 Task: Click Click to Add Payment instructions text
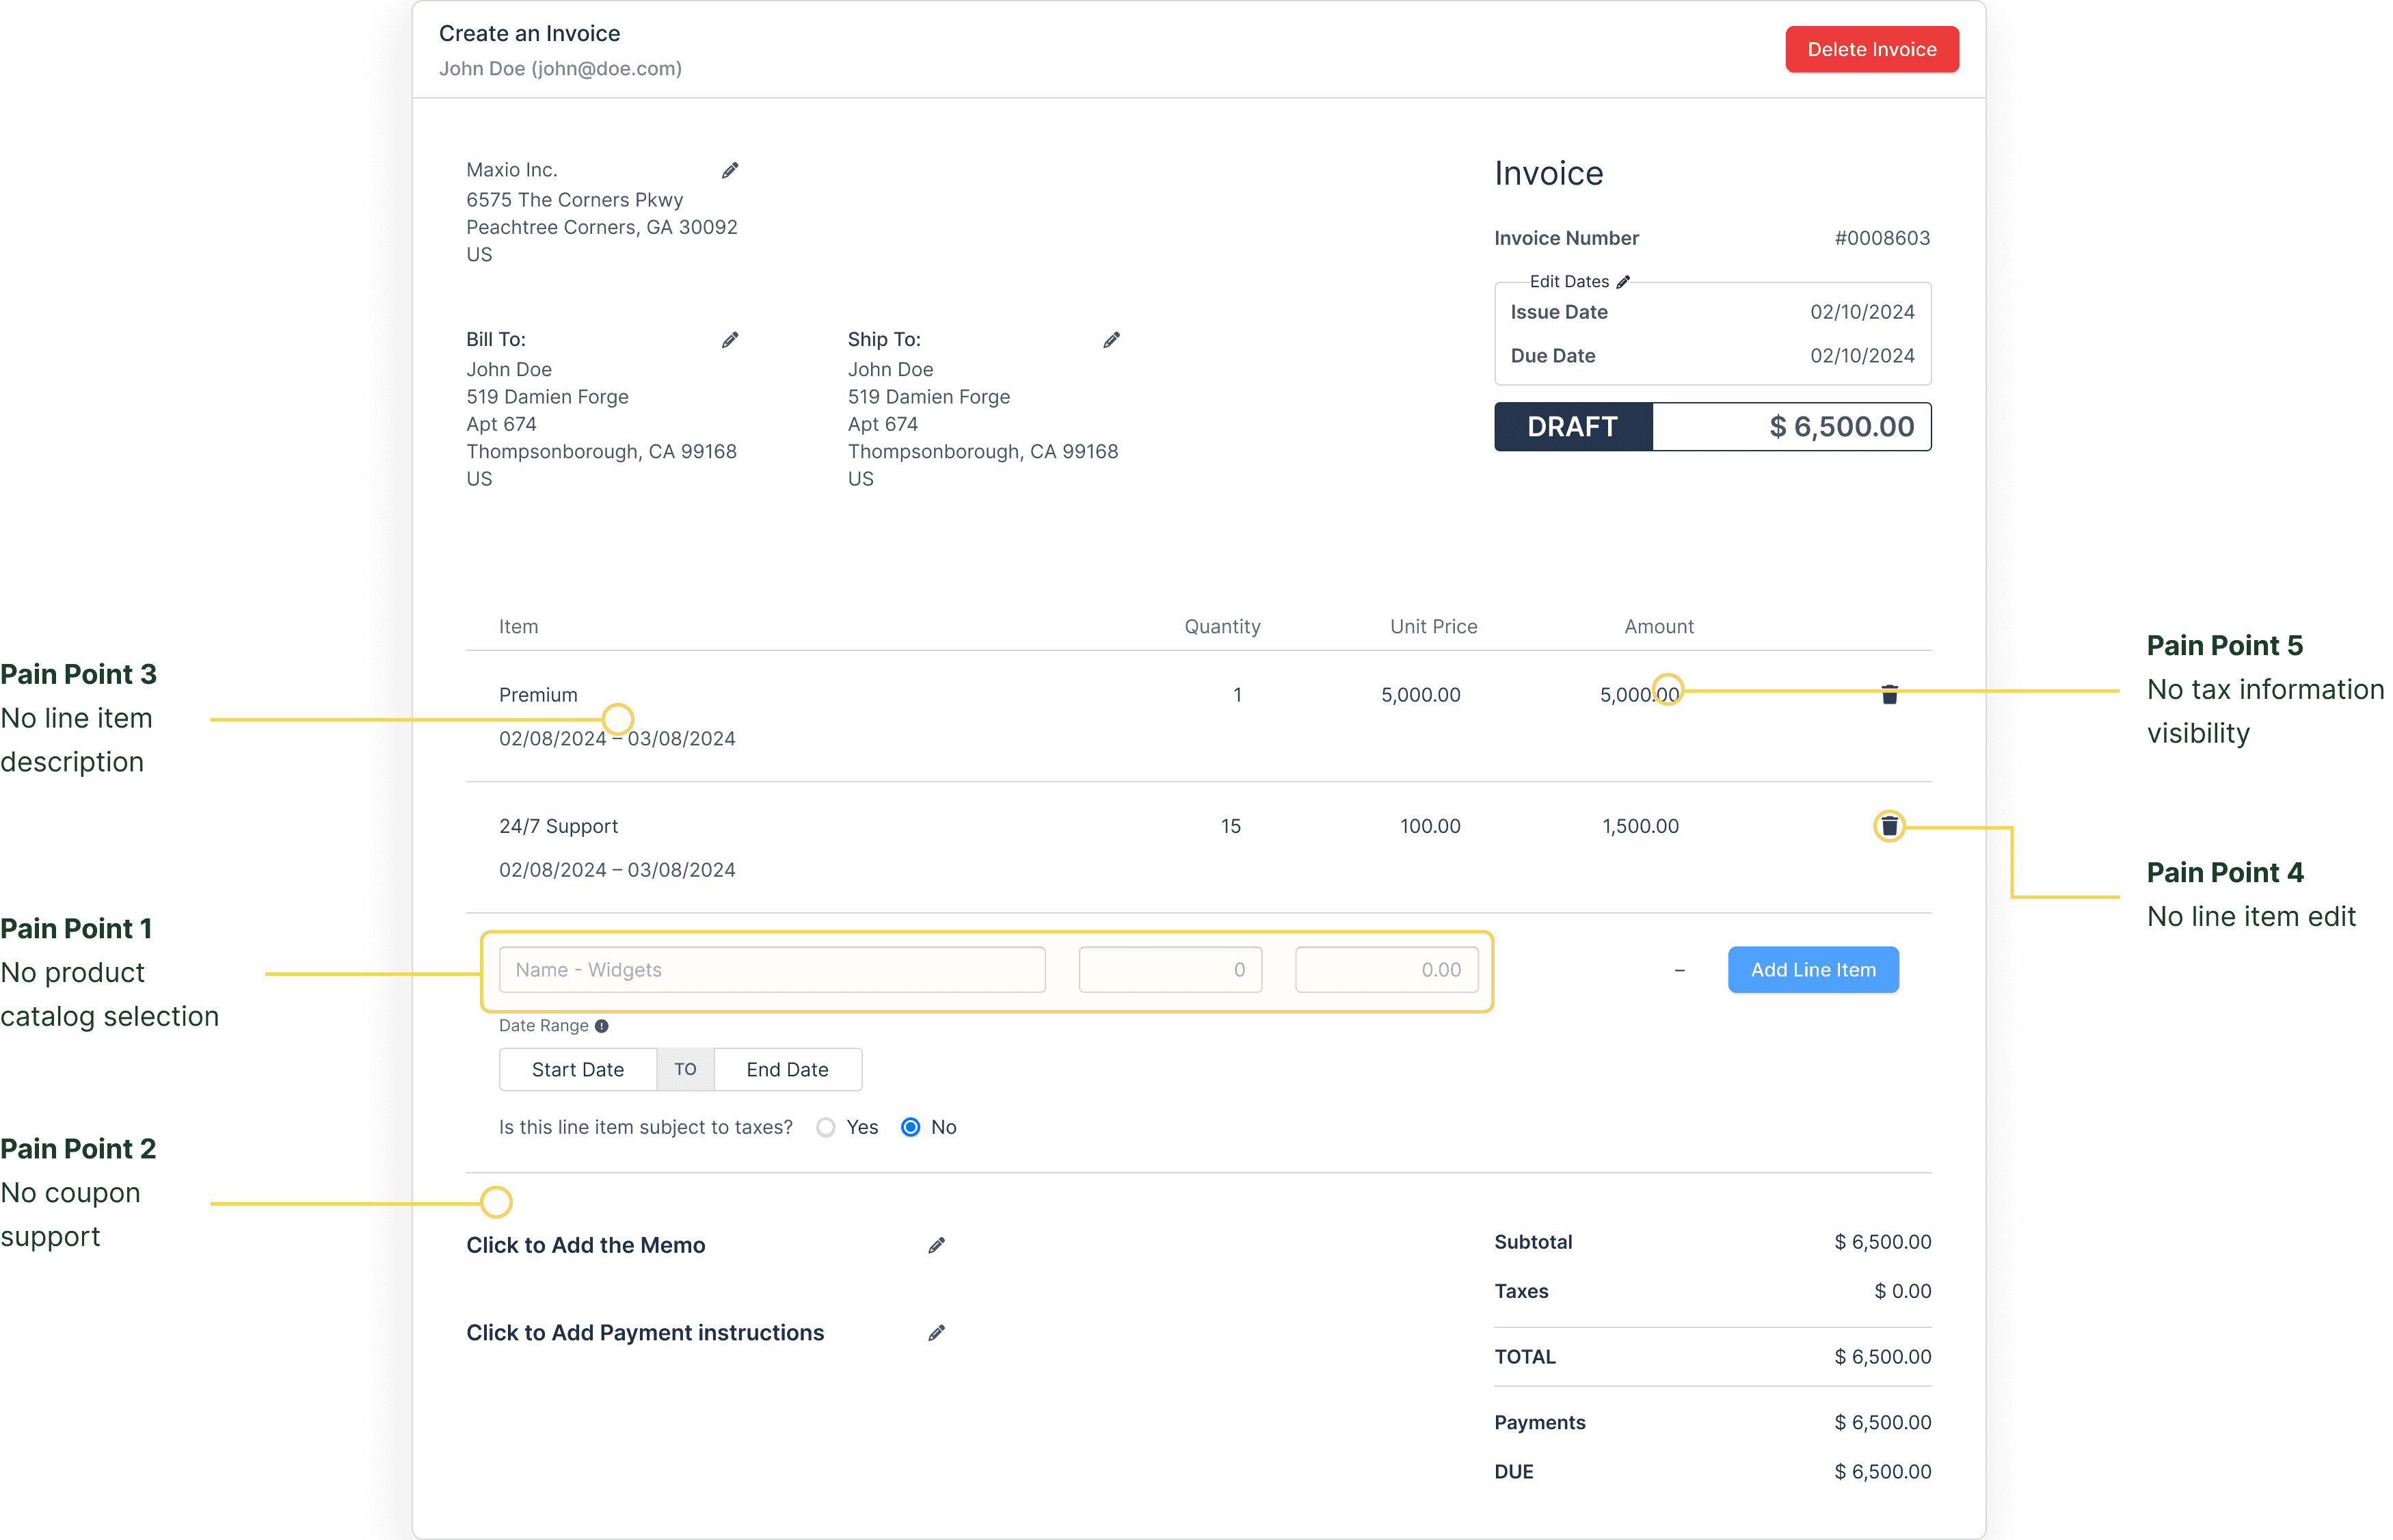pyautogui.click(x=645, y=1333)
